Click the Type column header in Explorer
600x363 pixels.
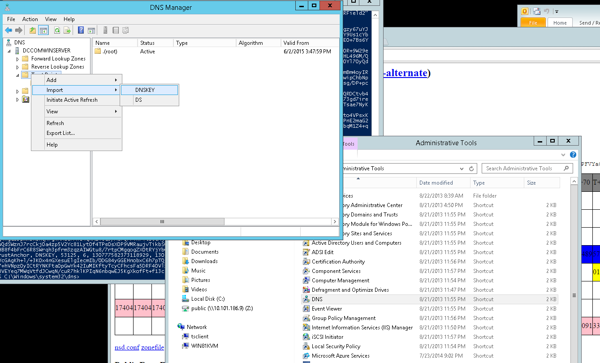click(x=497, y=183)
